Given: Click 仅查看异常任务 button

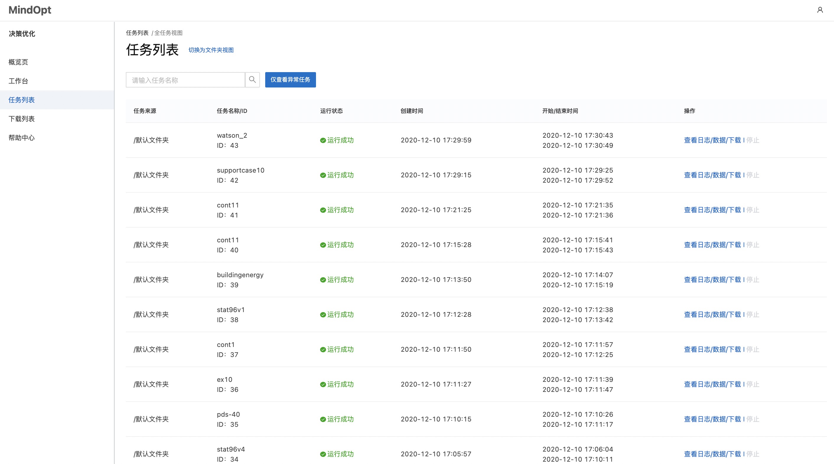Looking at the screenshot, I should point(290,80).
